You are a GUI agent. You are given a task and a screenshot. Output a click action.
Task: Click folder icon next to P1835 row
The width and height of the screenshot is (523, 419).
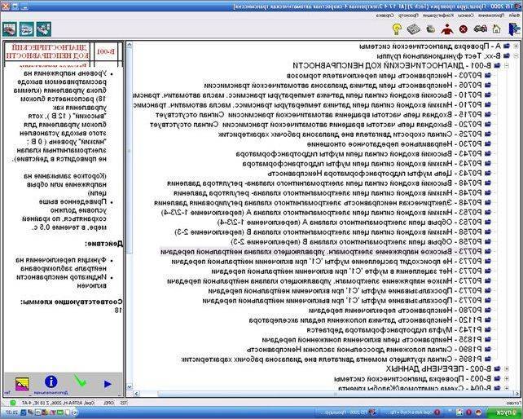click(x=488, y=340)
